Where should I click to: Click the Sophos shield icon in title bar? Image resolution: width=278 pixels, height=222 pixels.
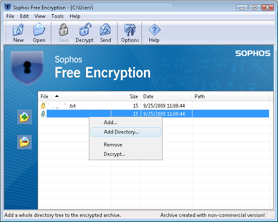(x=7, y=7)
